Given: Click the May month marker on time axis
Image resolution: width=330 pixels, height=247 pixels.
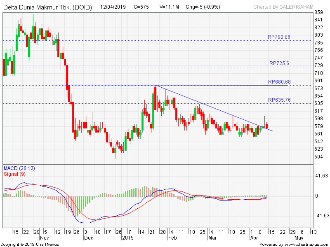Looking at the screenshot, I should tap(299, 238).
